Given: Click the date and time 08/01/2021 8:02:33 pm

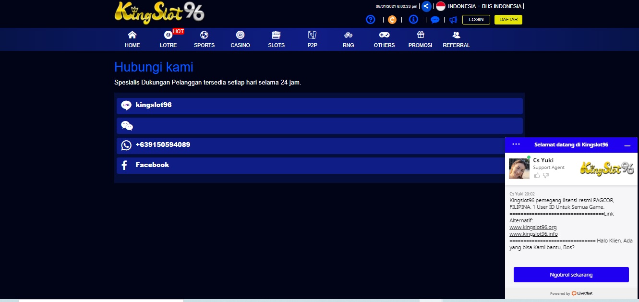Looking at the screenshot, I should (397, 6).
